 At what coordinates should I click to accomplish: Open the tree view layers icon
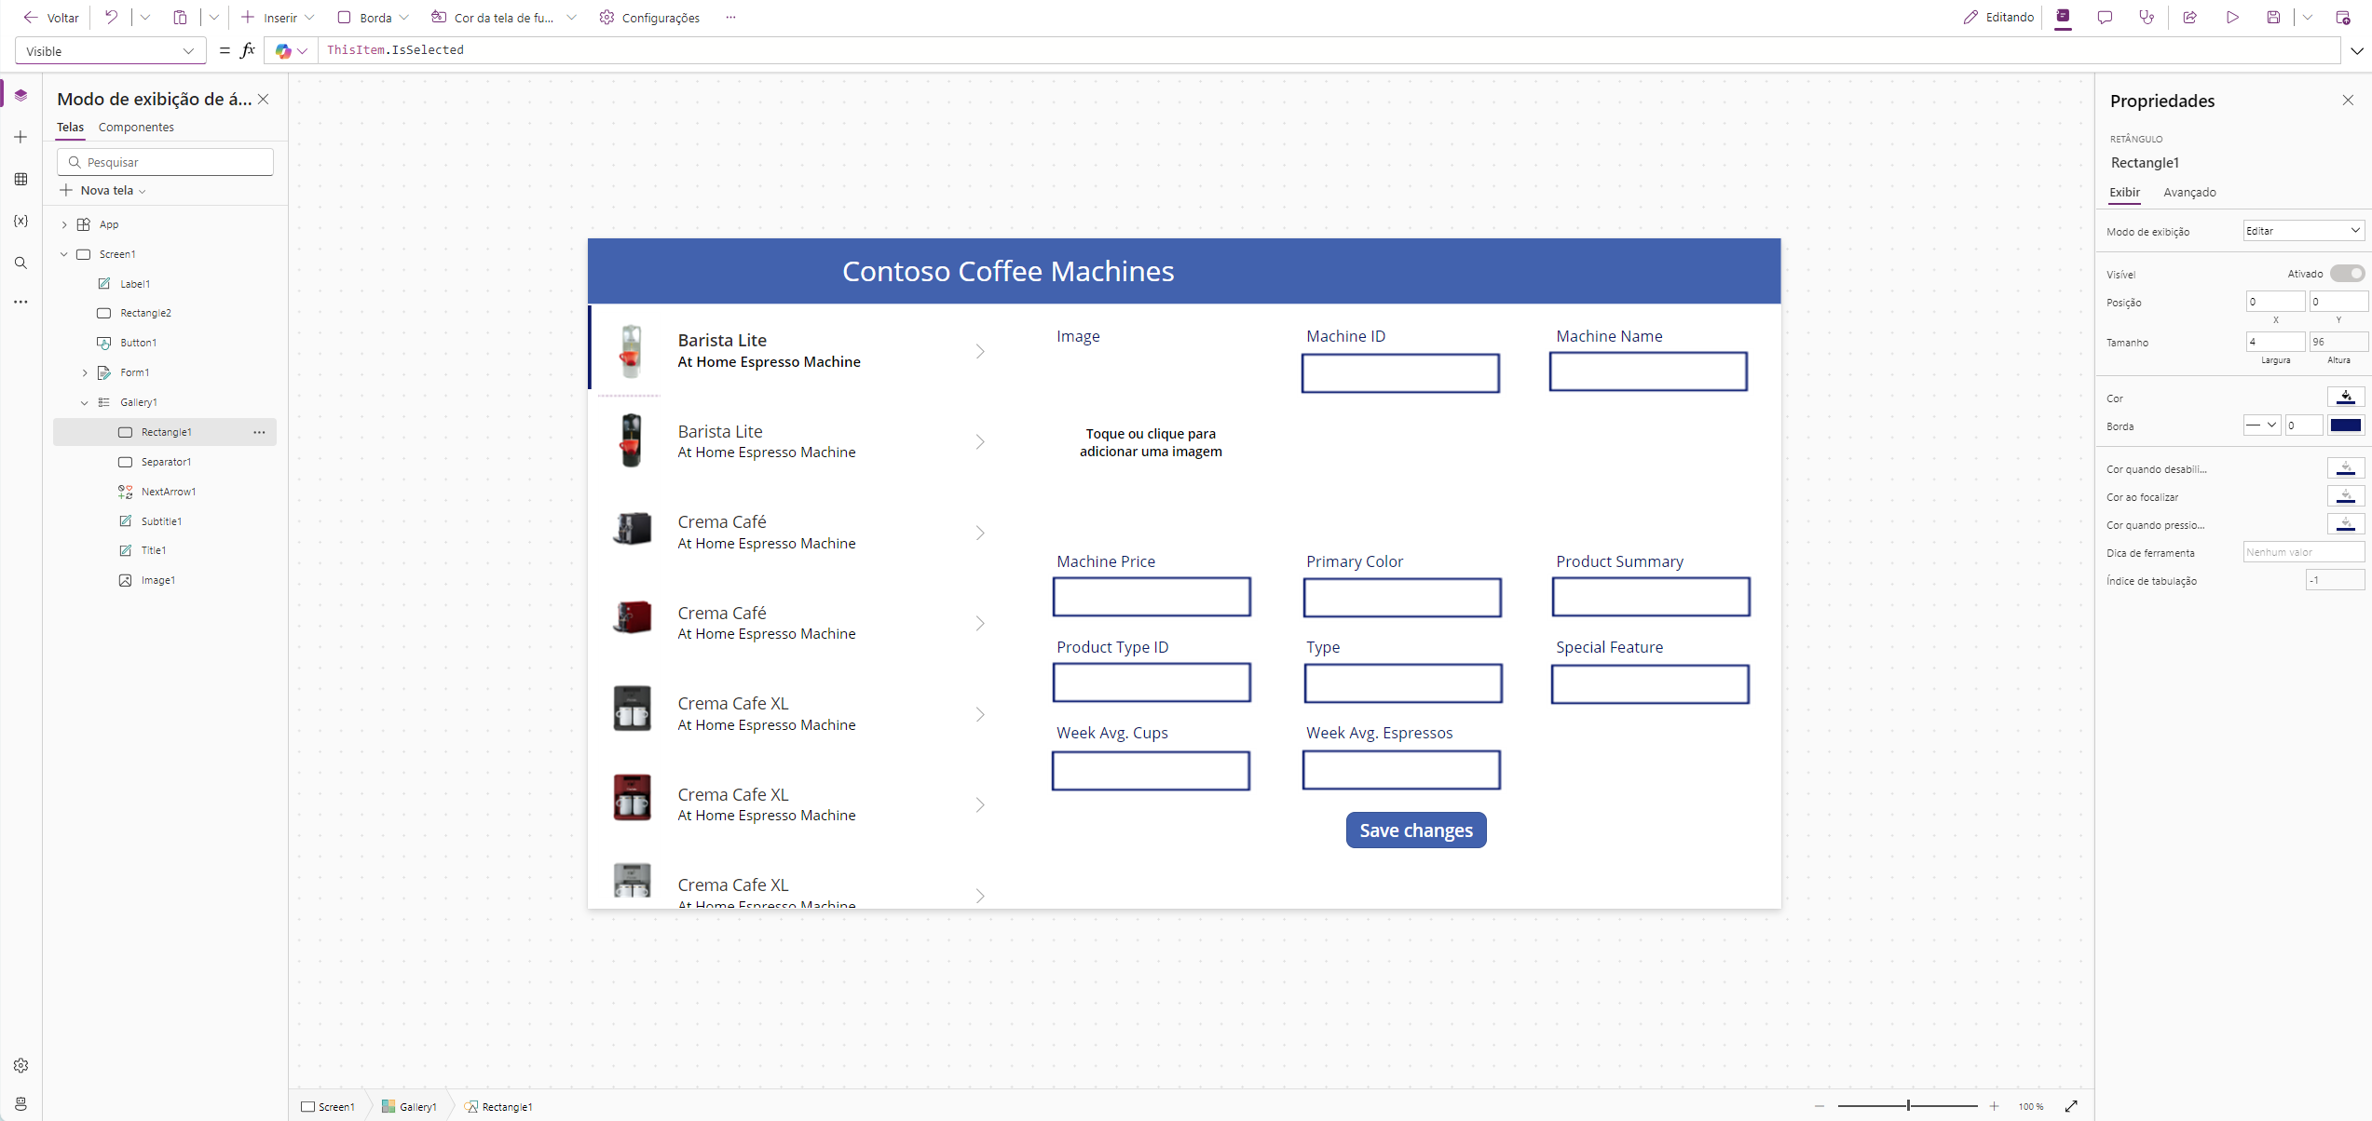(x=20, y=95)
